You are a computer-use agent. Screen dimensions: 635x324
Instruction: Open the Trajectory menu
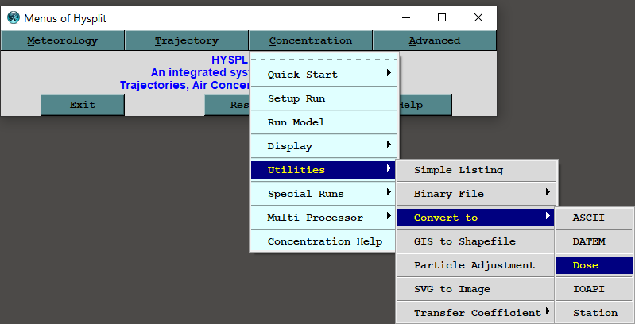tap(186, 40)
